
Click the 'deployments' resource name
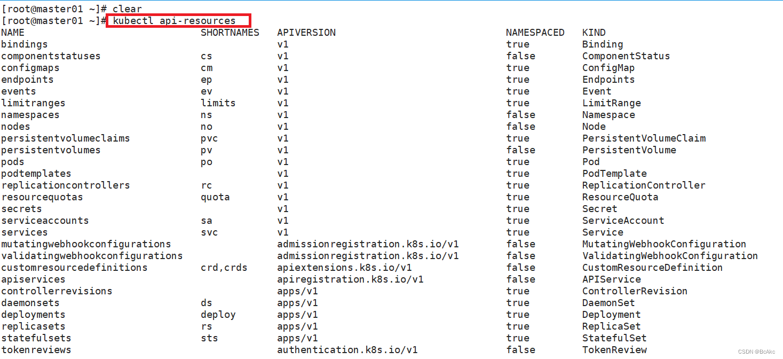click(x=33, y=315)
